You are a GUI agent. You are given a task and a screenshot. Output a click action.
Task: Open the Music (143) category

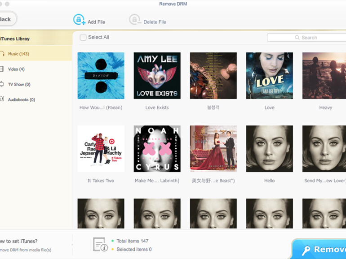36,54
